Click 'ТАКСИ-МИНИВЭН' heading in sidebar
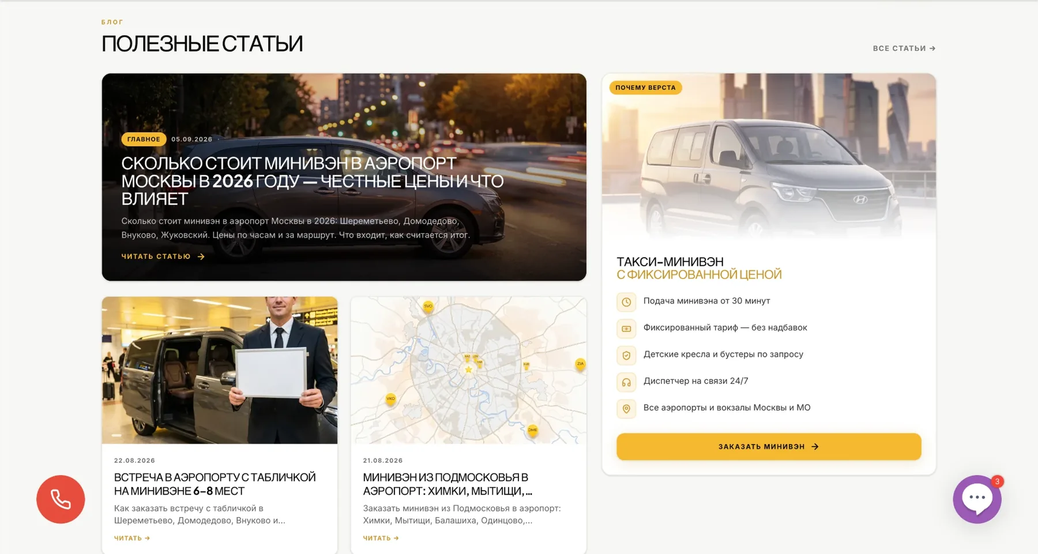The width and height of the screenshot is (1038, 554). point(670,262)
